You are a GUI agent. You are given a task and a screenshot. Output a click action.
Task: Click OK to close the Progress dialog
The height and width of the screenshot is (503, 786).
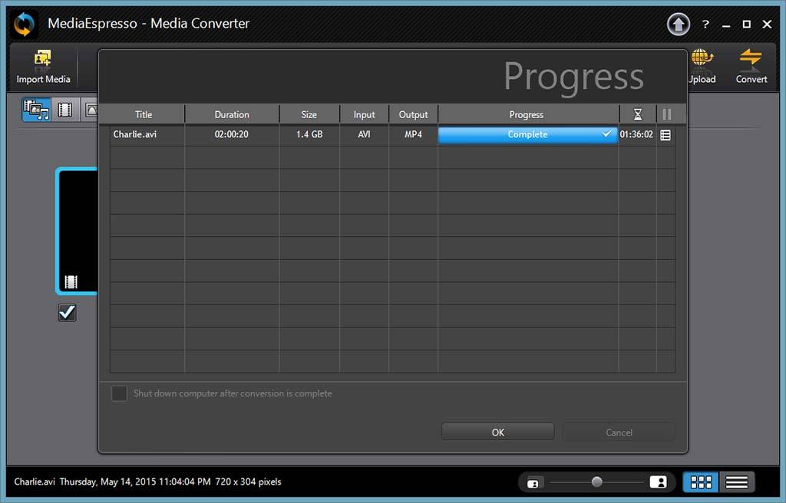click(x=497, y=432)
